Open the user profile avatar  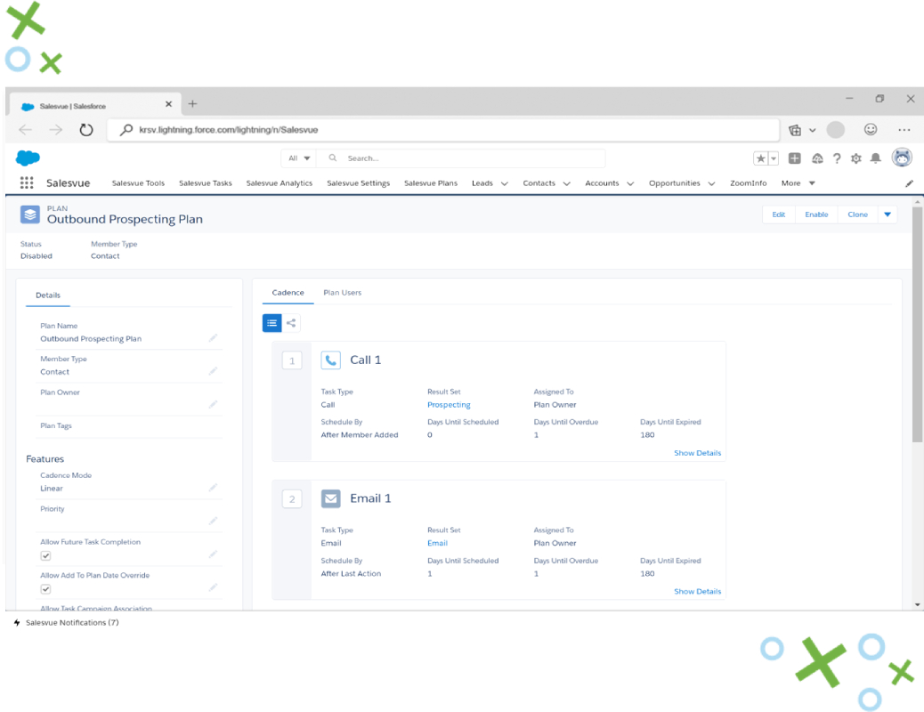point(903,158)
